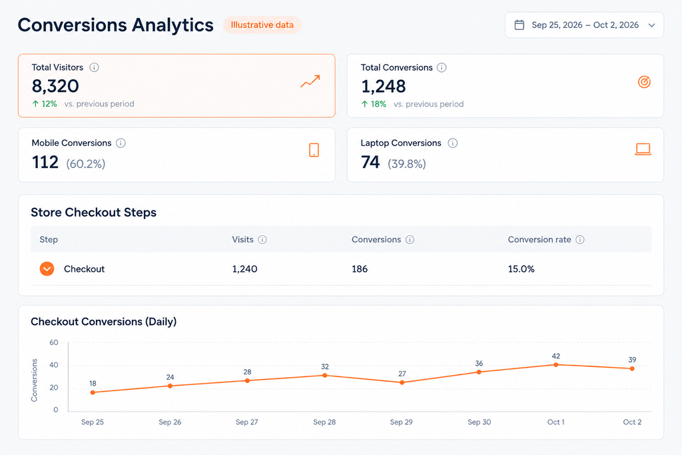
Task: Click the trending-up arrow icon in Total Visitors card
Action: pos(310,81)
